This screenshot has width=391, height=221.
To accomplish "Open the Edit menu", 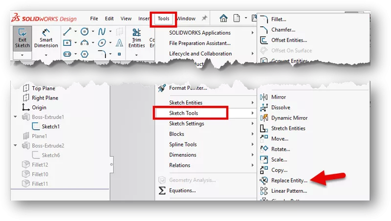I will coord(109,19).
